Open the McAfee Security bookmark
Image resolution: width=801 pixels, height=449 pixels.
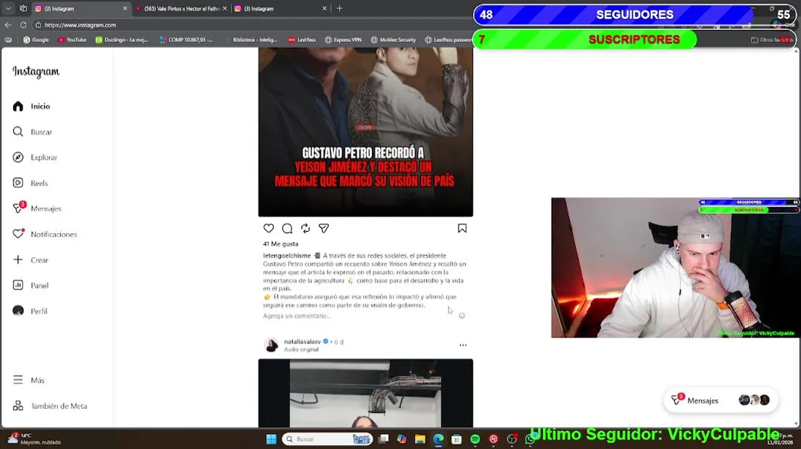(x=393, y=40)
